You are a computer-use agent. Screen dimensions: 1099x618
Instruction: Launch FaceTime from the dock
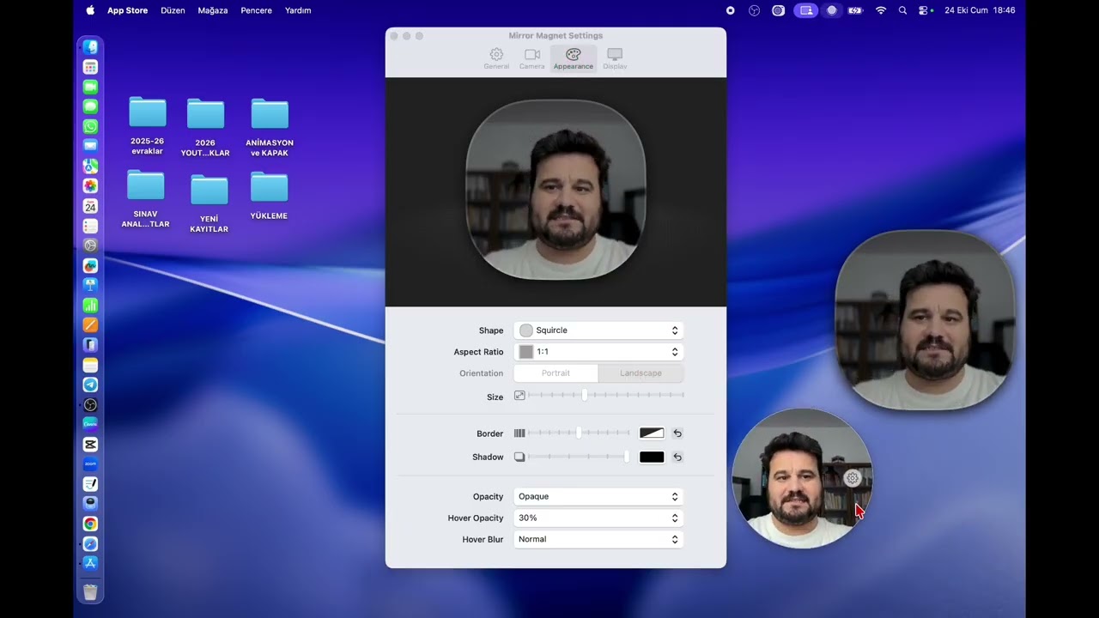(x=90, y=87)
